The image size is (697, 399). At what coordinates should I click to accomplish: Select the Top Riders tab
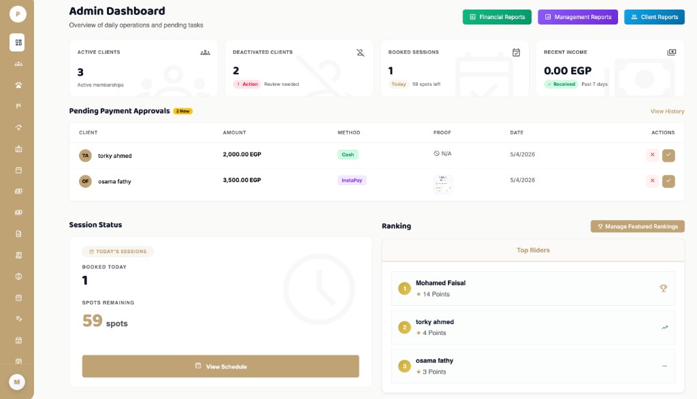pyautogui.click(x=533, y=250)
